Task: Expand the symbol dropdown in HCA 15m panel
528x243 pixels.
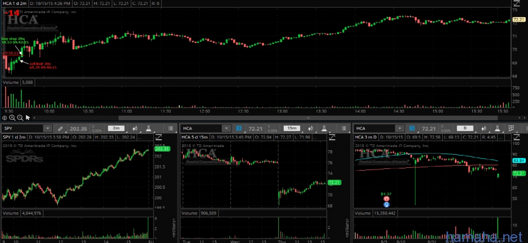Action: (226, 128)
